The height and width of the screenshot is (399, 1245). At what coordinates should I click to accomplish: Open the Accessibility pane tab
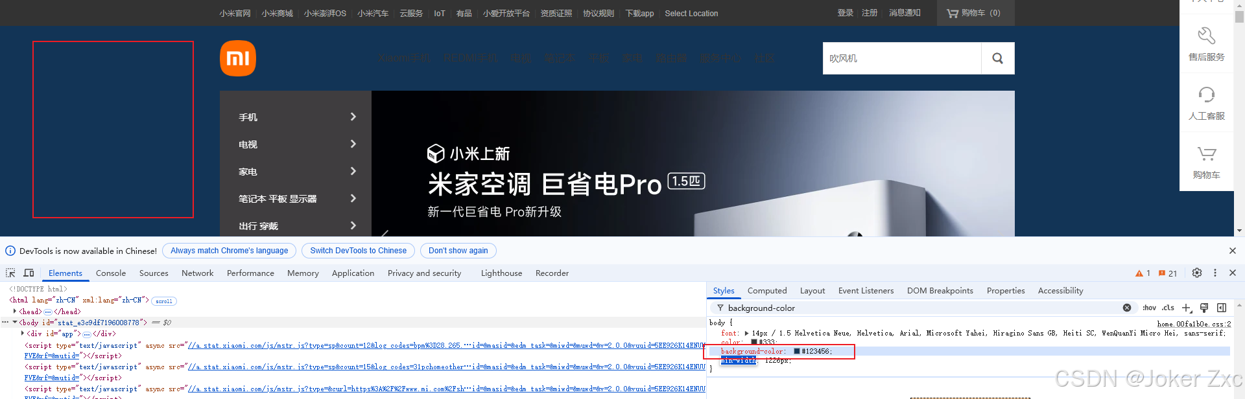pos(1060,291)
